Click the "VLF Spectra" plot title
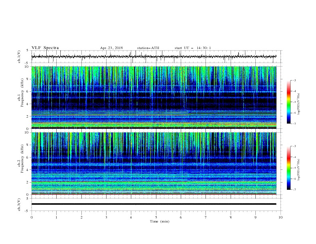The width and height of the screenshot is (316, 244). (45, 48)
